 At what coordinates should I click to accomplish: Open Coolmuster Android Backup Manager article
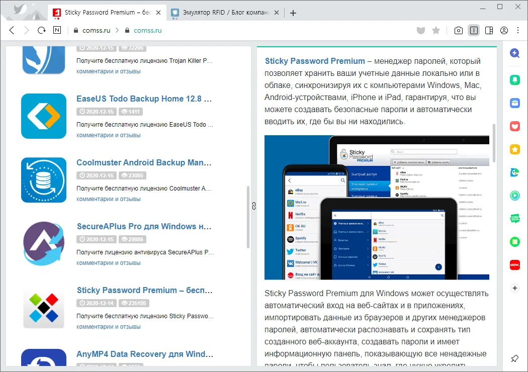[x=144, y=162]
